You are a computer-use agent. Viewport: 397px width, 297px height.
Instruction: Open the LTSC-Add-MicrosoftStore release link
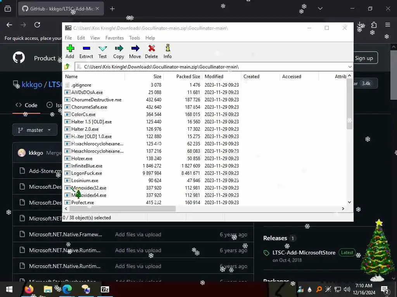click(304, 253)
